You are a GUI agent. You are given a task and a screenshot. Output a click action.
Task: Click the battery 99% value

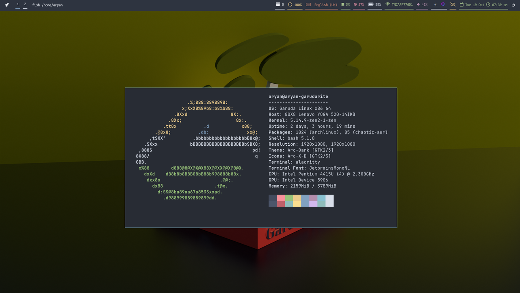tap(378, 5)
